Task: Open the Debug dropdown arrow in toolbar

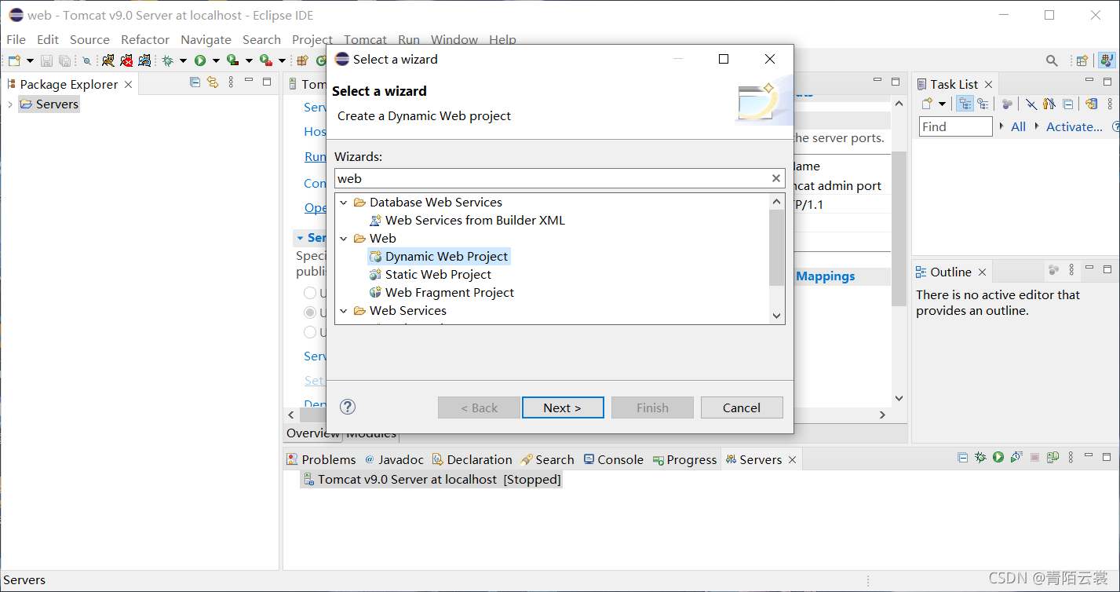Action: pyautogui.click(x=183, y=60)
